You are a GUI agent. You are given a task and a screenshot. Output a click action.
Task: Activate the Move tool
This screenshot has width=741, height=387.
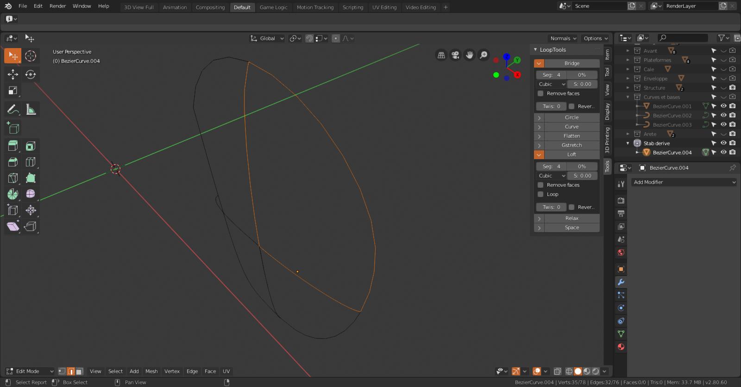[13, 74]
